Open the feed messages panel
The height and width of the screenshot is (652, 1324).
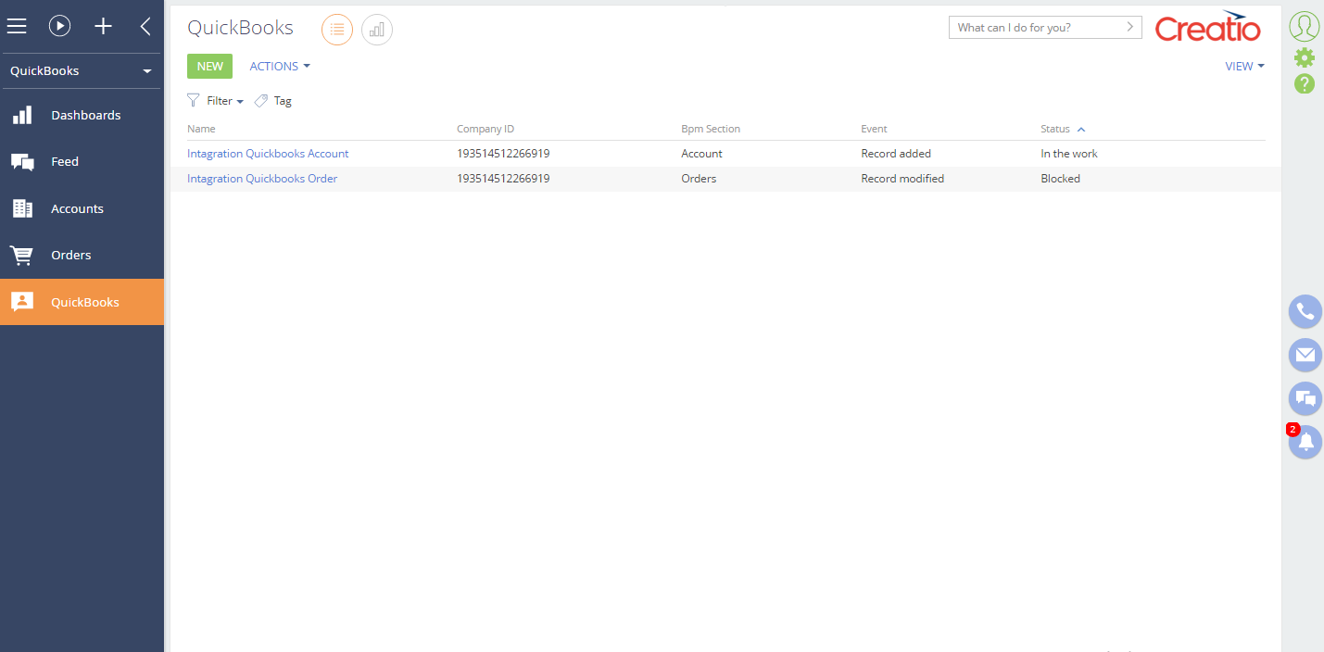point(1305,398)
